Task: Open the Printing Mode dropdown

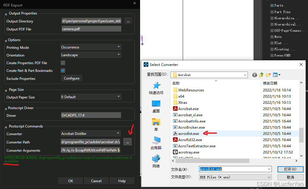Action: pyautogui.click(x=91, y=47)
